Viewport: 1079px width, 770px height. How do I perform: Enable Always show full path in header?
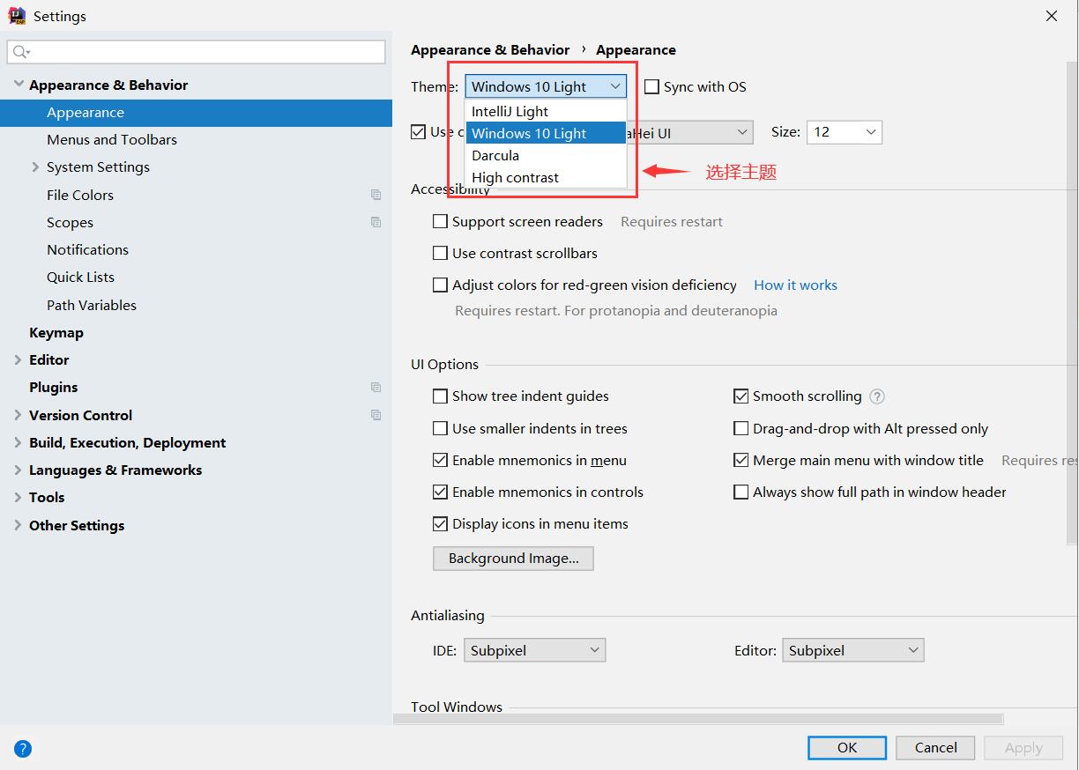740,492
